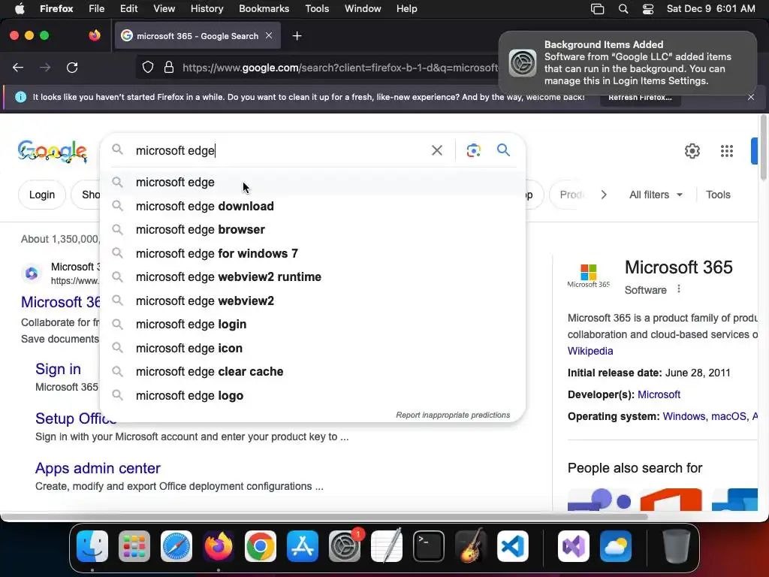This screenshot has width=769, height=577.
Task: Click the info icon in the notification bar
Action: click(20, 97)
